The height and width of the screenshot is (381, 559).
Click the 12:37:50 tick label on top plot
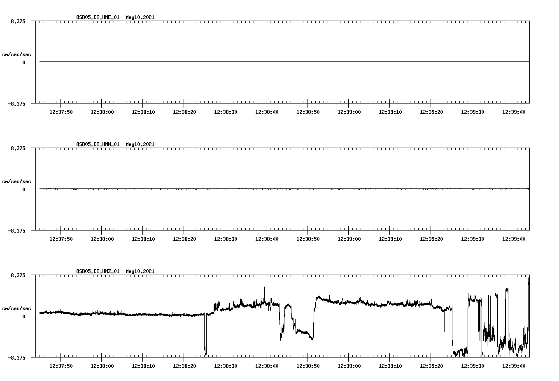point(60,111)
